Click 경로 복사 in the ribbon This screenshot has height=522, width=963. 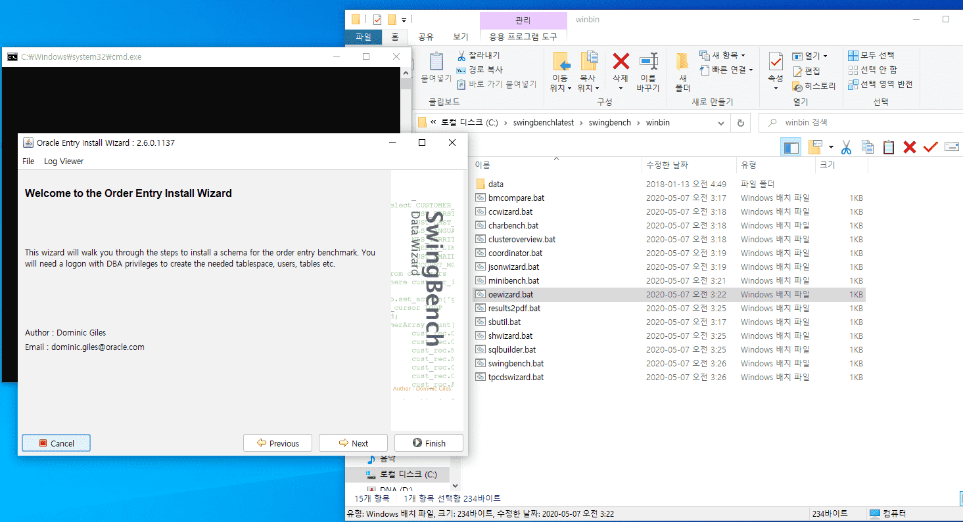pyautogui.click(x=479, y=70)
